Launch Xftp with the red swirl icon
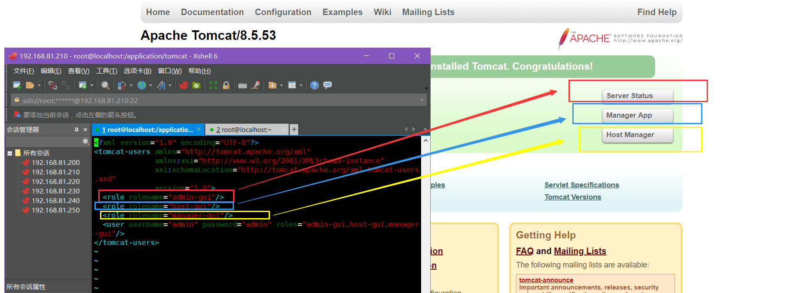The width and height of the screenshot is (802, 293). point(184,85)
